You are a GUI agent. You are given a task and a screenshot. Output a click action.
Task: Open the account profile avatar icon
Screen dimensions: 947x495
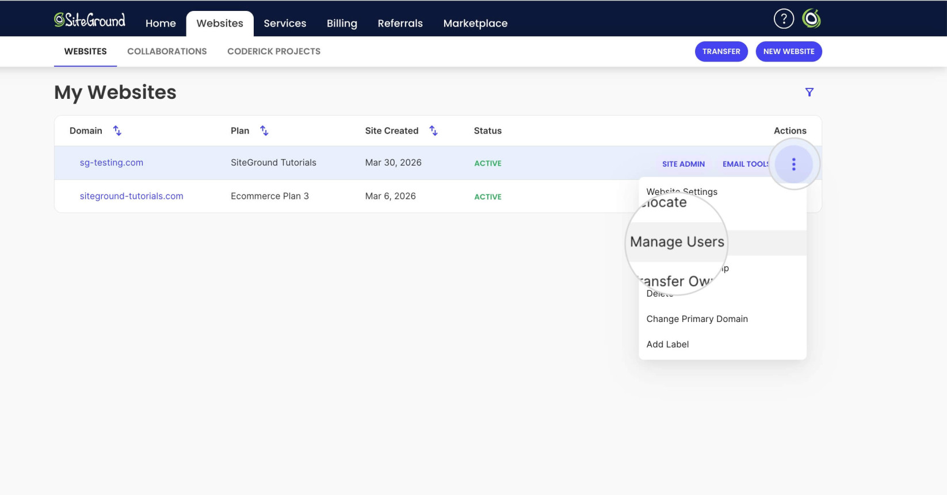[811, 19]
